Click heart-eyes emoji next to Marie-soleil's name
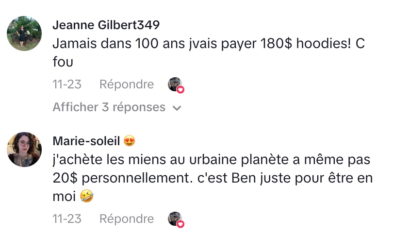Screen dimensions: 393x235 point(130,141)
